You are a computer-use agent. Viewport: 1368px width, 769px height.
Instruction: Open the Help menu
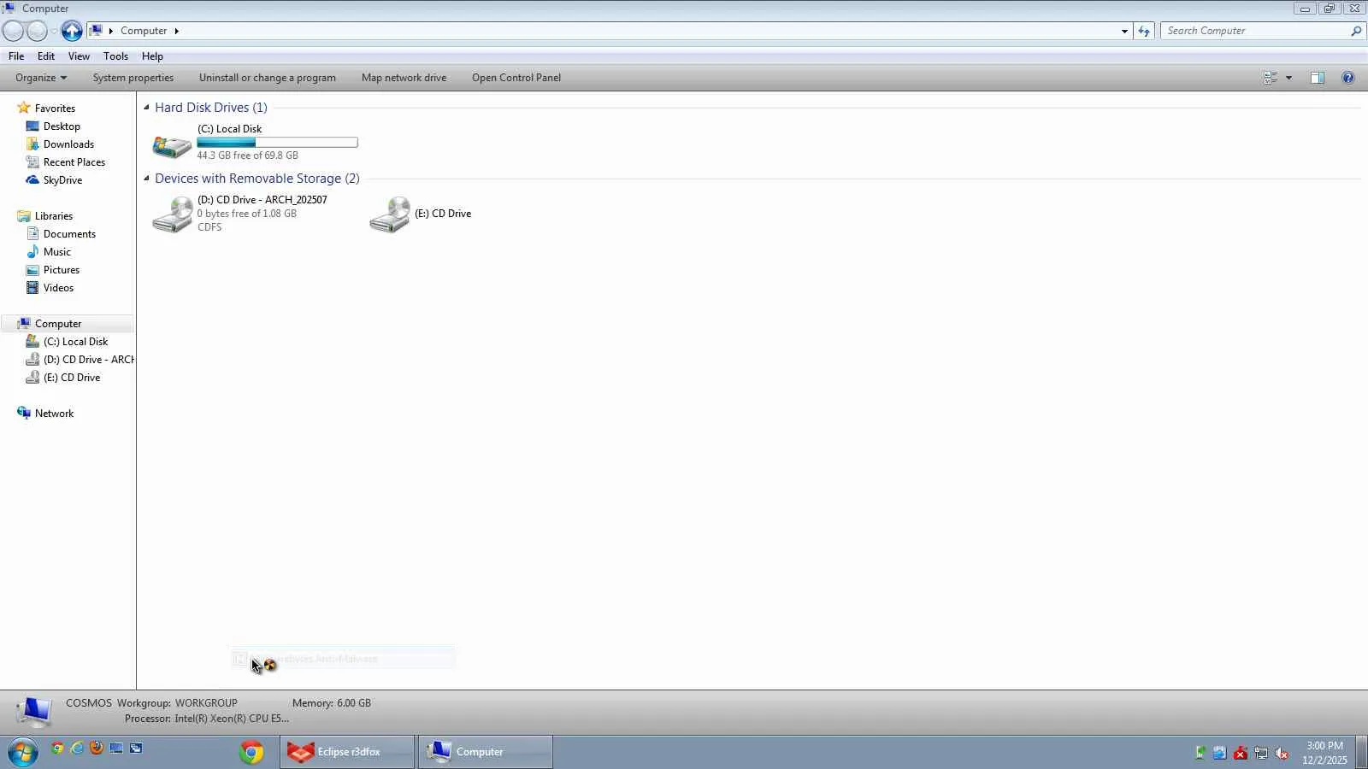point(152,56)
